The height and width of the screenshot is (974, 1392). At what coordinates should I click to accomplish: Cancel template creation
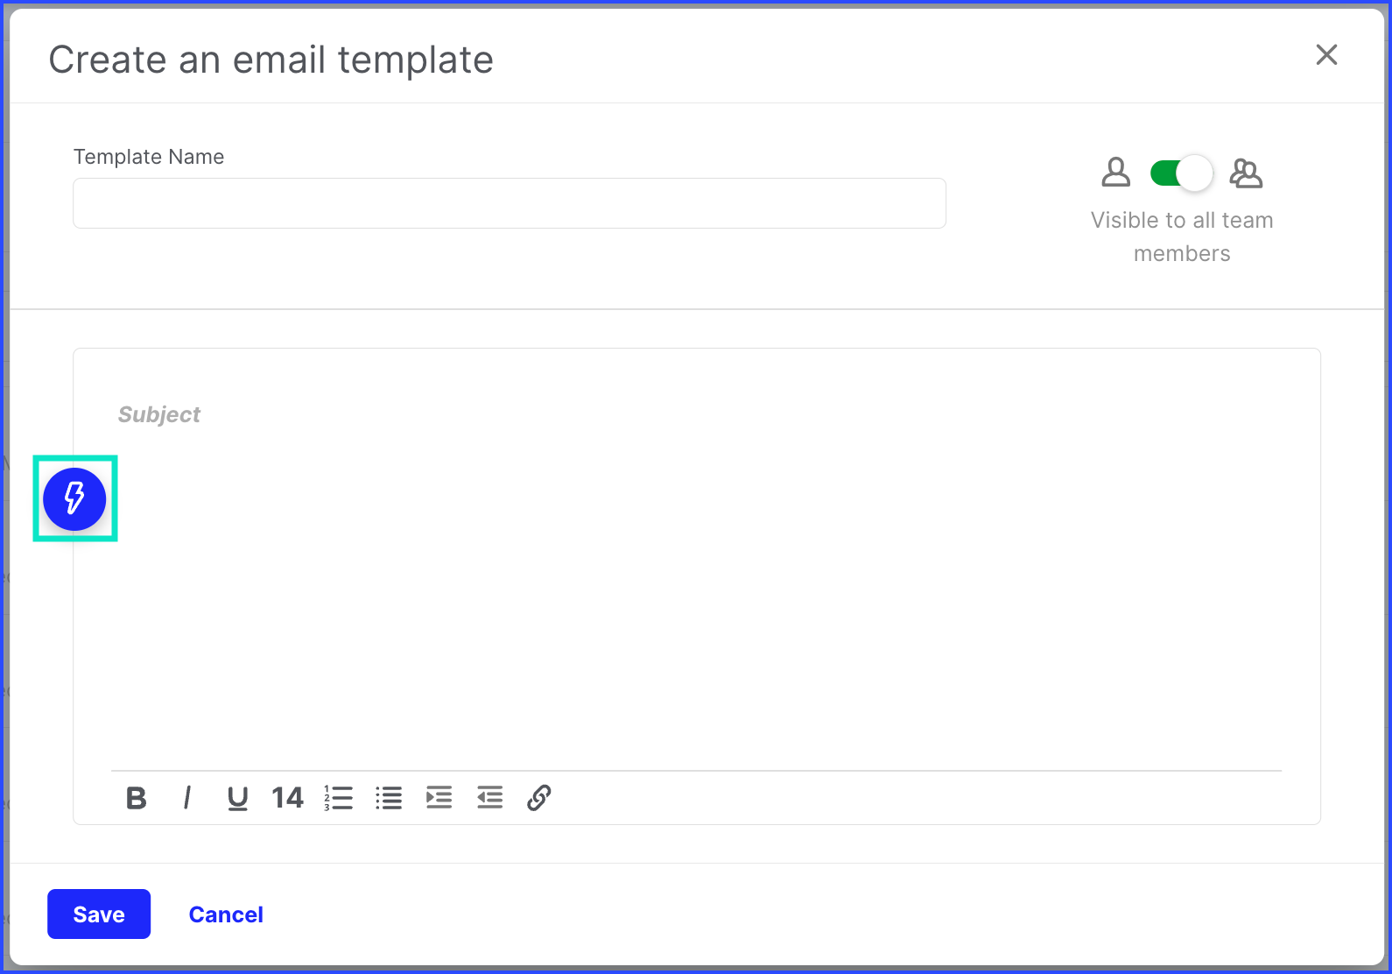(226, 914)
